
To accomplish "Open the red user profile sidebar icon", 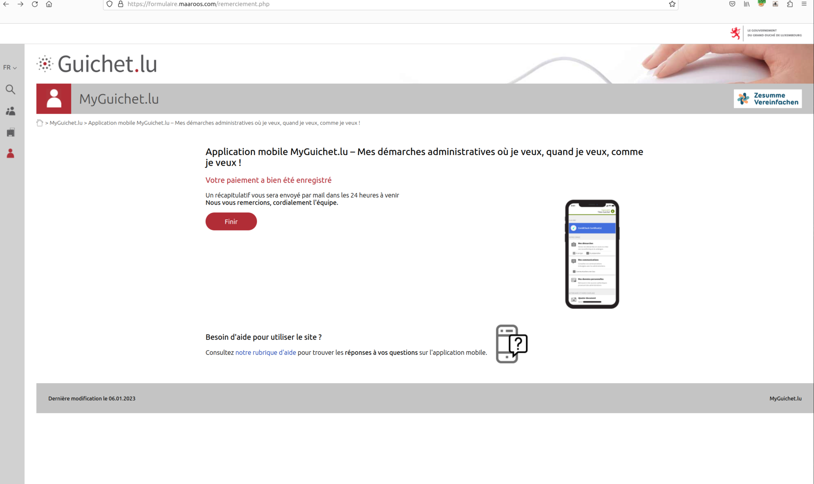I will tap(11, 153).
